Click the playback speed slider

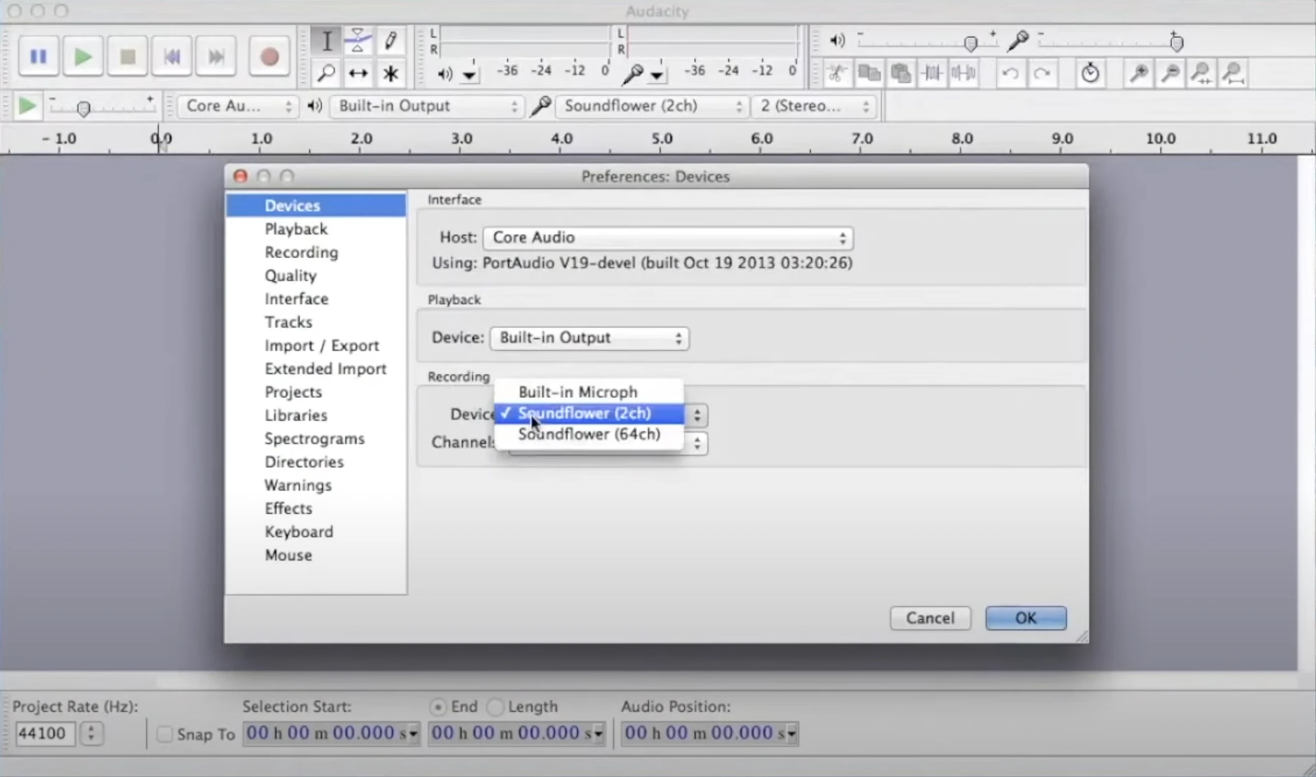[83, 109]
